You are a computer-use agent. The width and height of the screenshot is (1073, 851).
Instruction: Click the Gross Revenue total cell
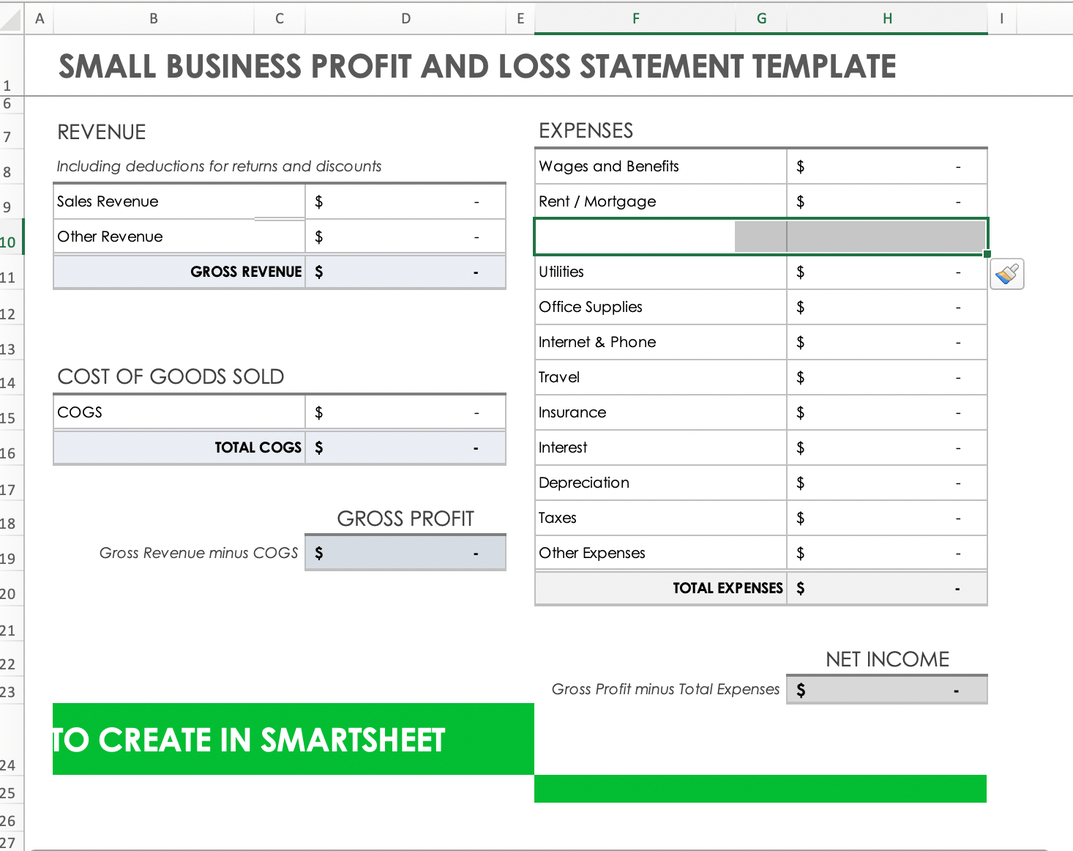405,272
